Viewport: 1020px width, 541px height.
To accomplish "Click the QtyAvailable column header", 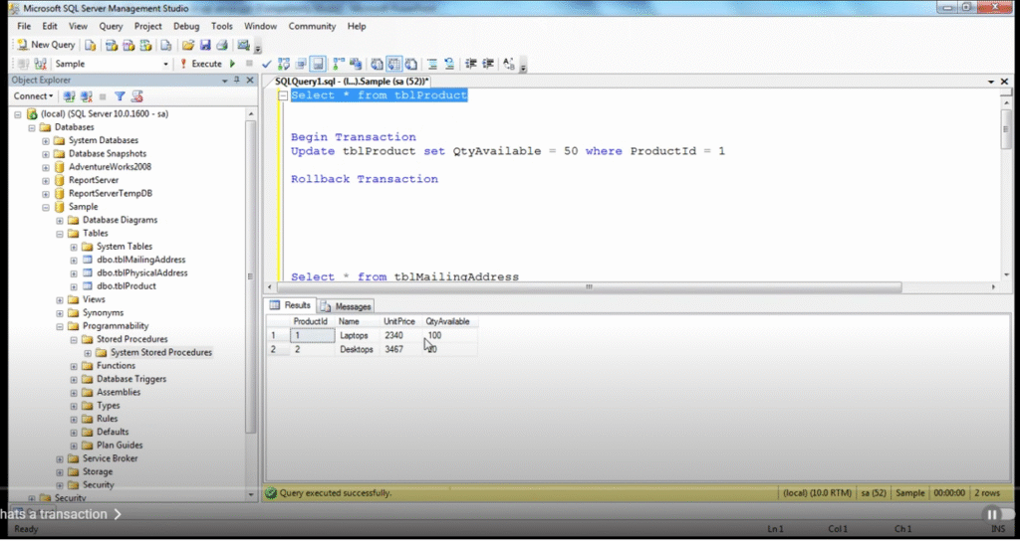I will coord(450,321).
